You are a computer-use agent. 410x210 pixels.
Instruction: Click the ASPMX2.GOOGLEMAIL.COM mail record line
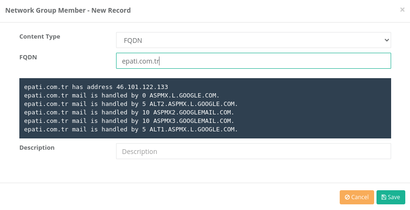pos(129,113)
